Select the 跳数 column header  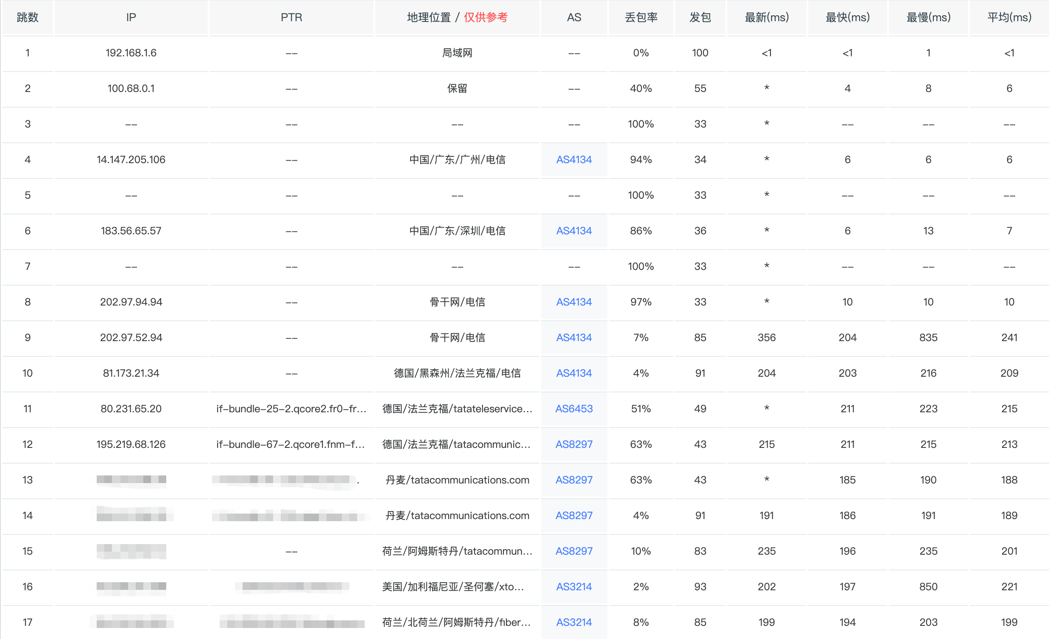28,17
